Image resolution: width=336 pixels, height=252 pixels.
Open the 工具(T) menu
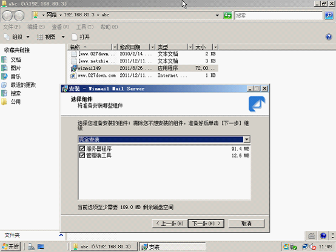tap(85, 27)
